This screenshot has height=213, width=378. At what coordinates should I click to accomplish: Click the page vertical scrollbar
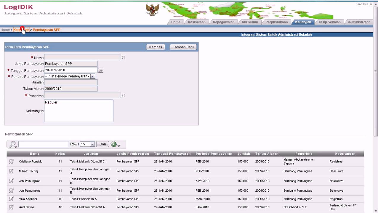[x=376, y=71]
